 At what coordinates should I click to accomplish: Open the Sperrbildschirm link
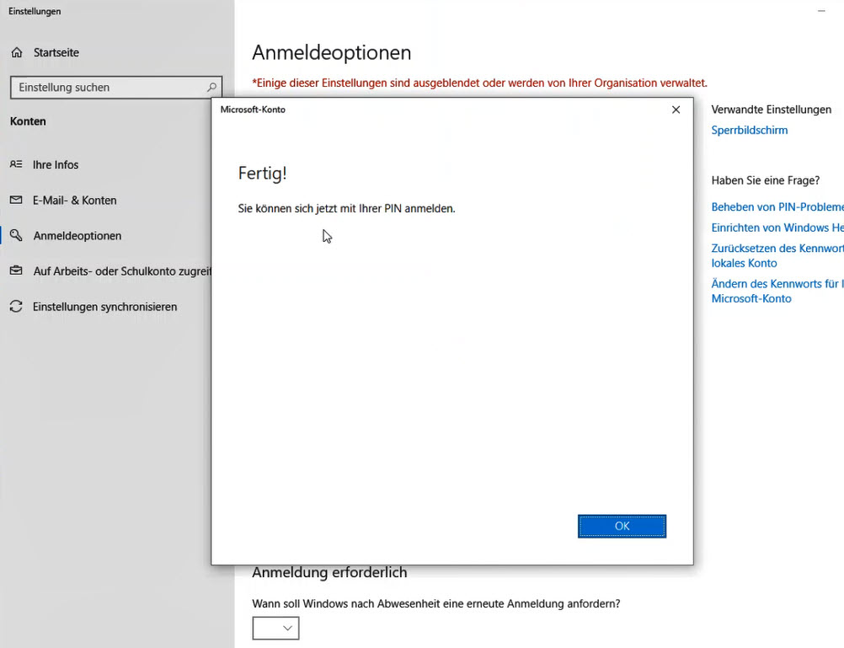(750, 130)
